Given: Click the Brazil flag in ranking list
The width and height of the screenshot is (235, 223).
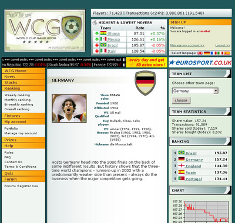Looking at the screenshot, I should [x=182, y=153].
